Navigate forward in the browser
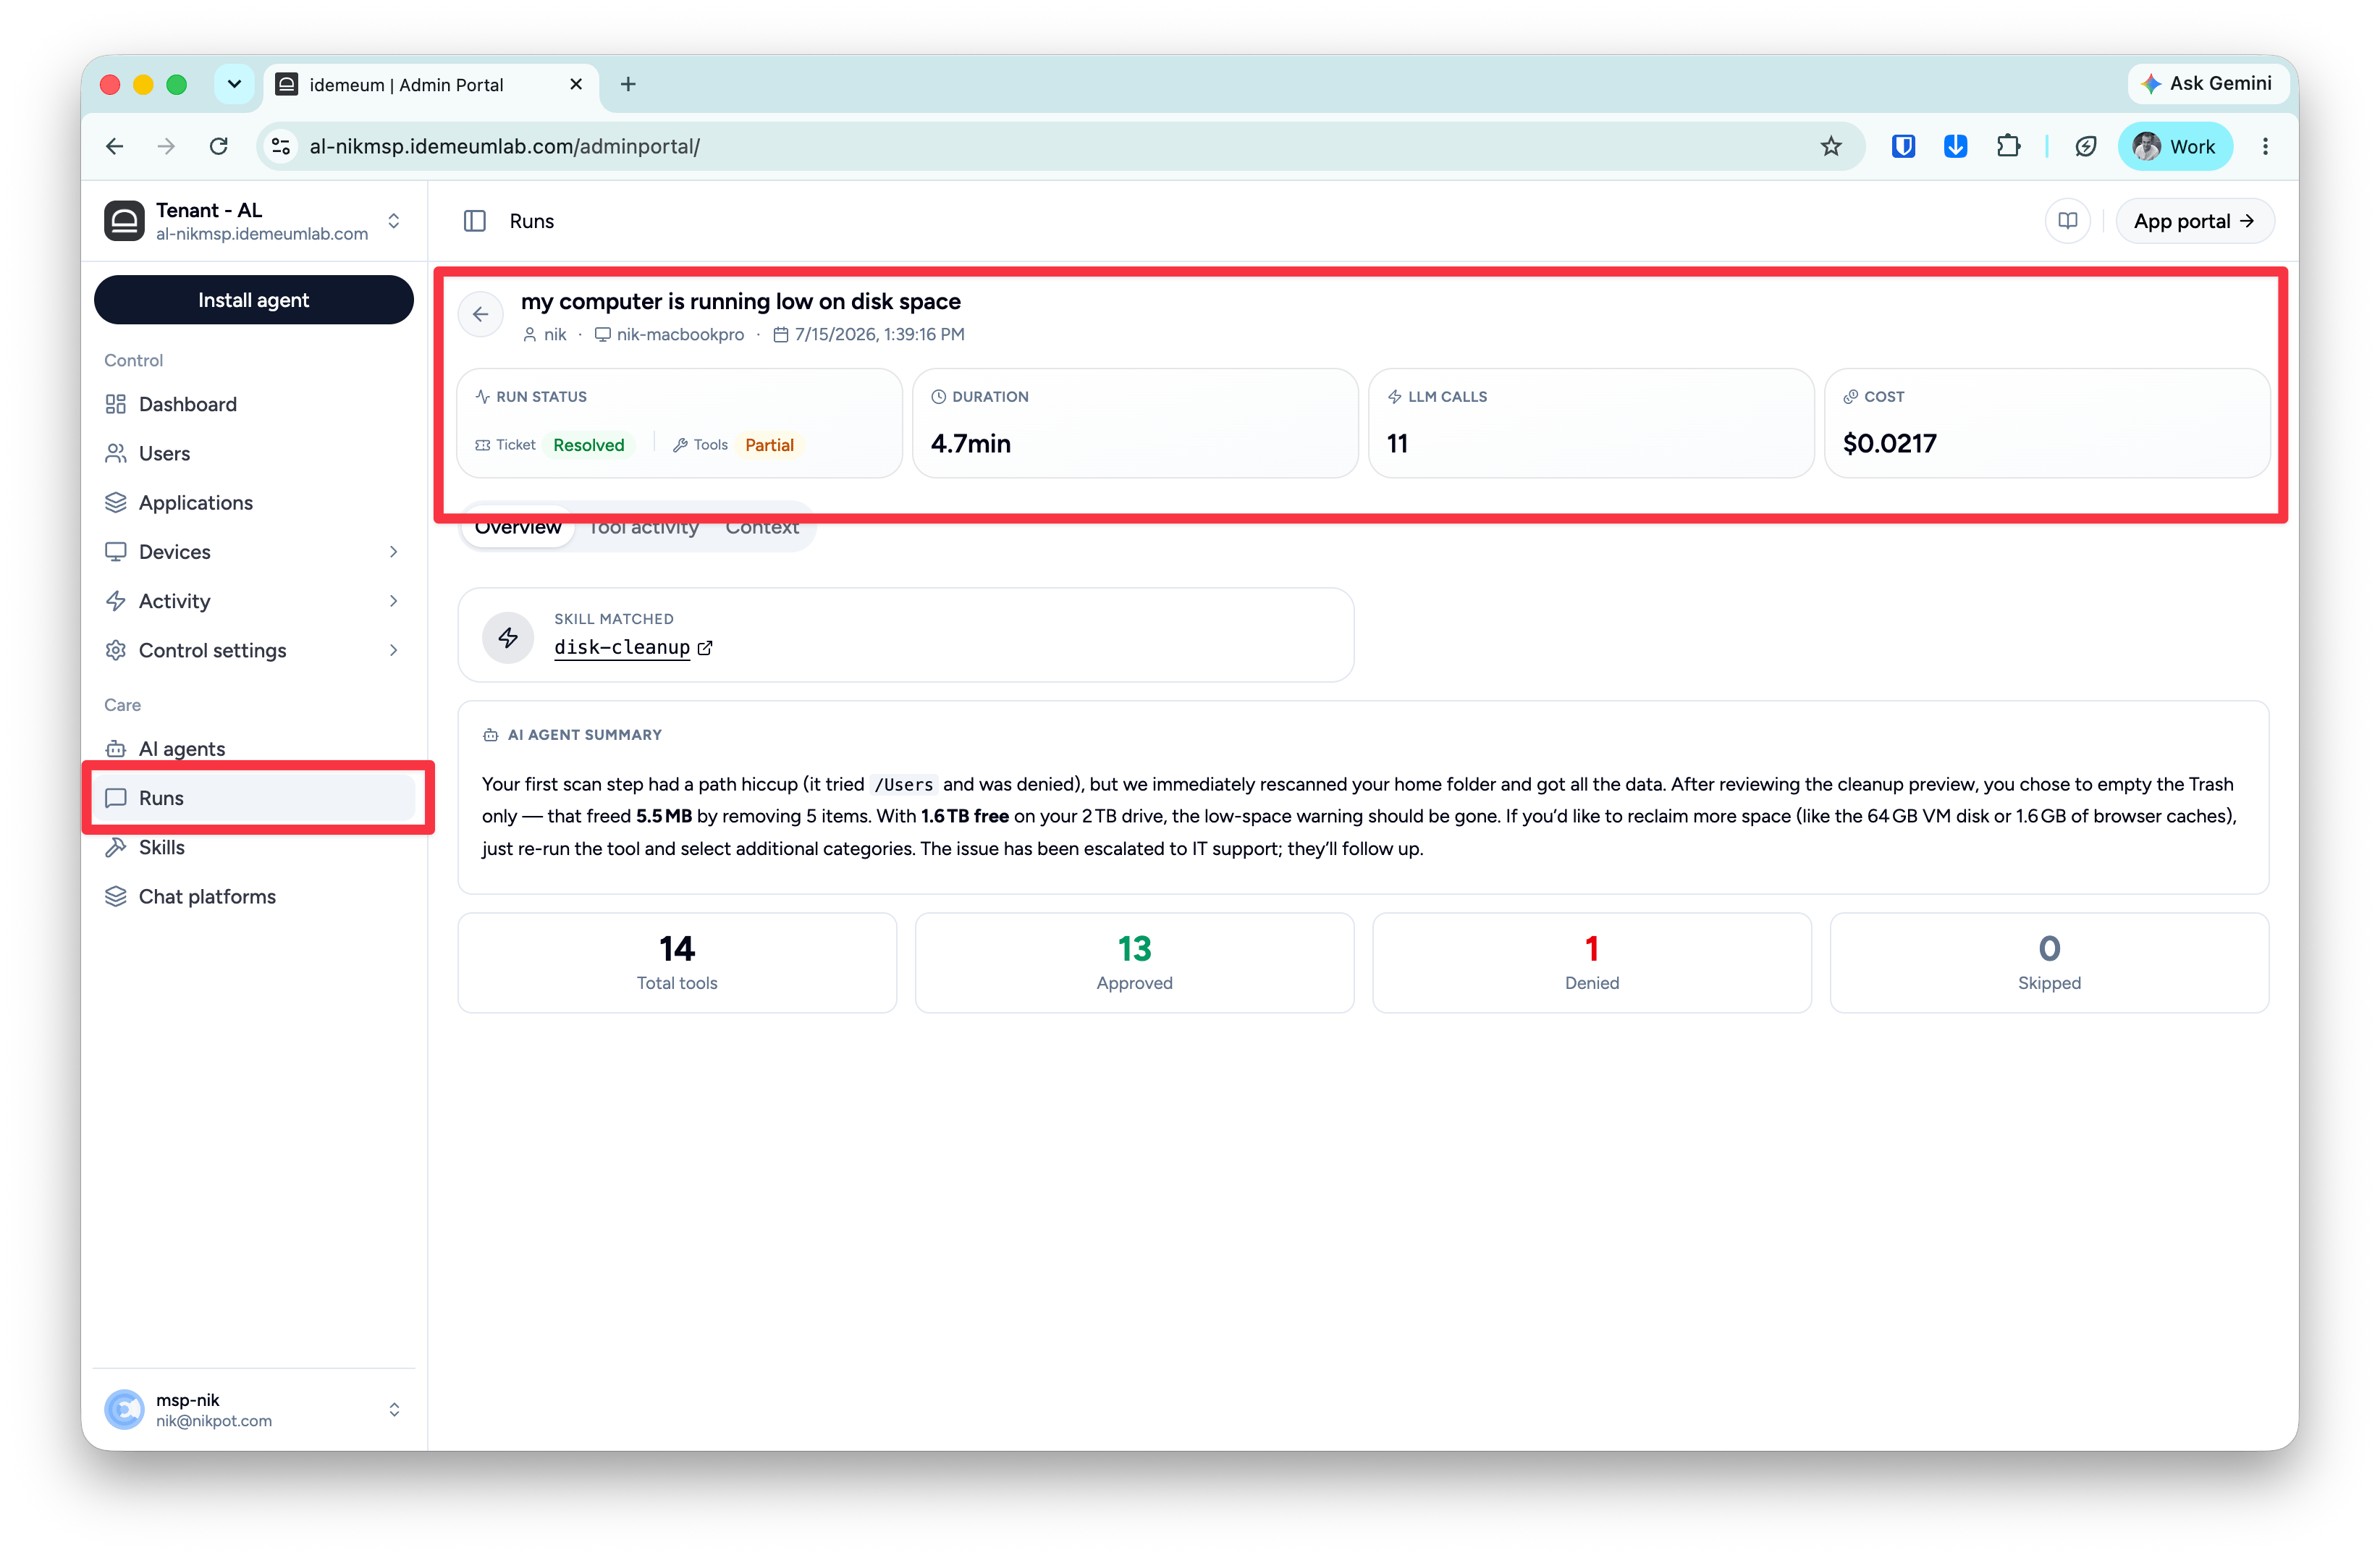This screenshot has height=1558, width=2380. (x=166, y=146)
